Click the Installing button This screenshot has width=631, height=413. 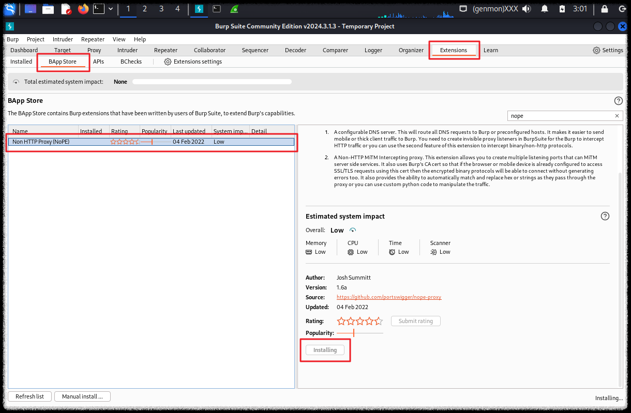325,350
